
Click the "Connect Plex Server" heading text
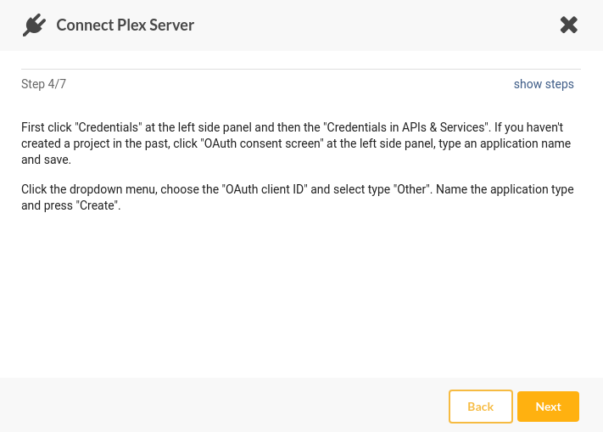(125, 25)
